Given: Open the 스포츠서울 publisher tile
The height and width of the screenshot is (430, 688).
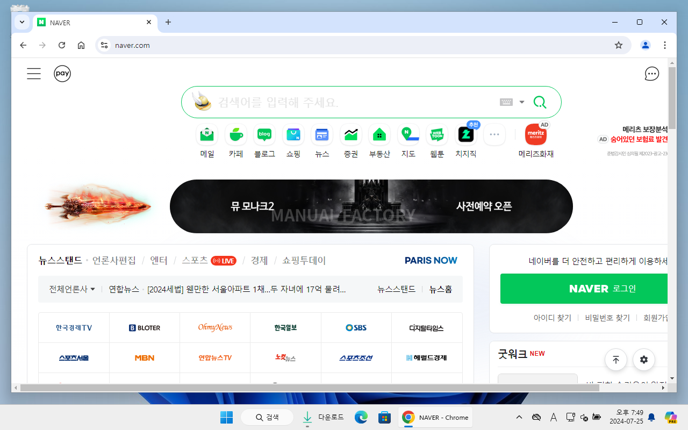Looking at the screenshot, I should point(74,358).
